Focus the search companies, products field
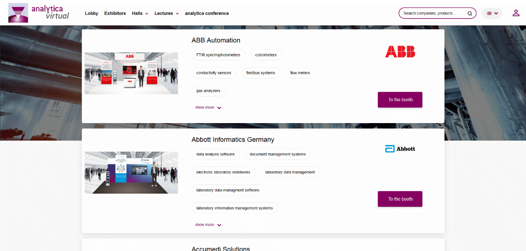Viewport: 526px width, 251px height. [437, 13]
